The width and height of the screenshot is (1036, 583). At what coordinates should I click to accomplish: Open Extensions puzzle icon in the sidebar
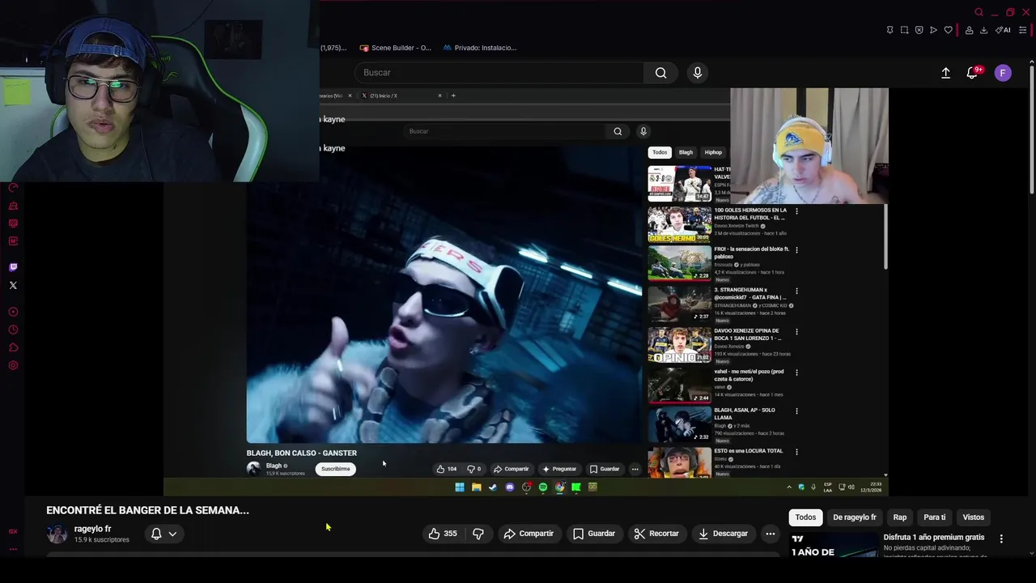pyautogui.click(x=13, y=347)
